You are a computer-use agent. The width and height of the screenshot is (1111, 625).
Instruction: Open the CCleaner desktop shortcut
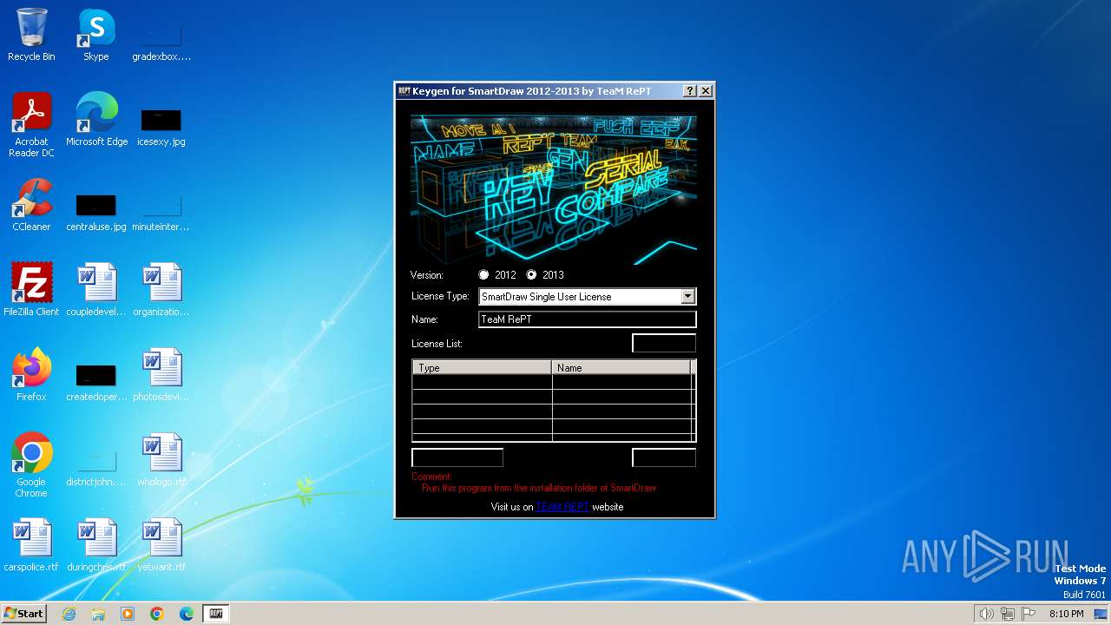click(31, 205)
